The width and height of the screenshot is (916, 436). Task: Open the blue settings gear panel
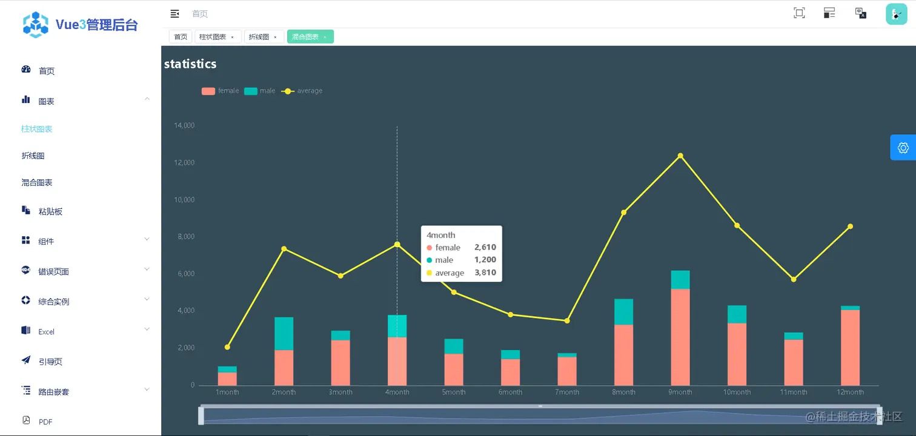pos(903,148)
